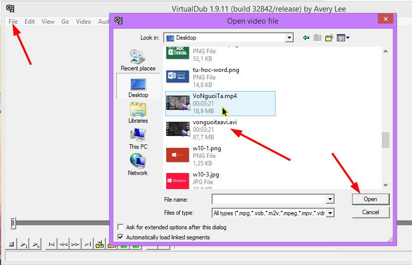Open This PC in places sidebar
412x265 pixels.
138,139
